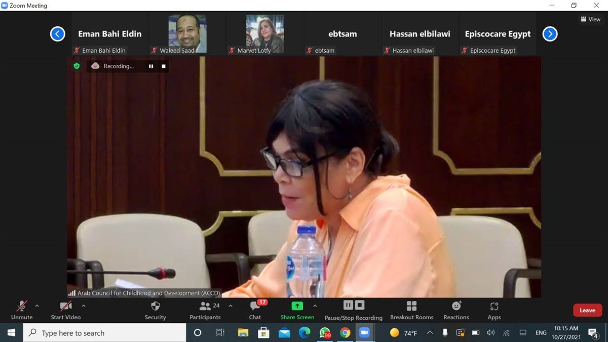This screenshot has width=608, height=342.
Task: Stop the recording in the top indicator
Action: (x=163, y=66)
